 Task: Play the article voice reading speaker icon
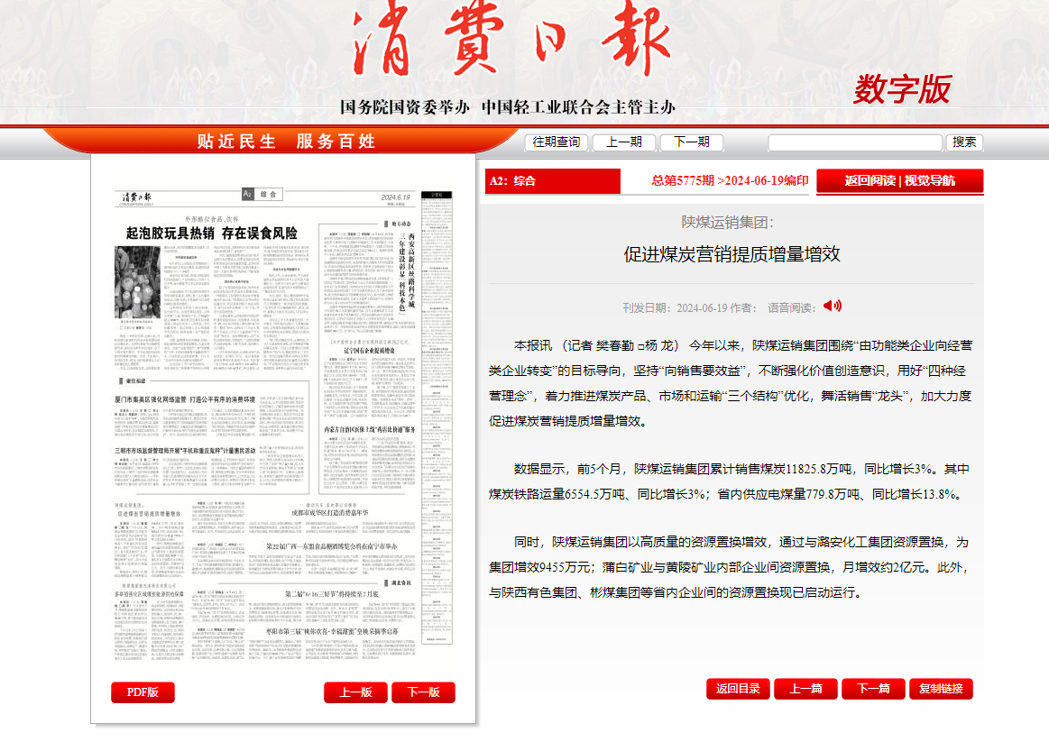pos(833,307)
